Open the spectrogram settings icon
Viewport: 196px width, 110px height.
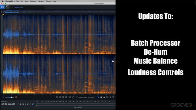pos(16,97)
